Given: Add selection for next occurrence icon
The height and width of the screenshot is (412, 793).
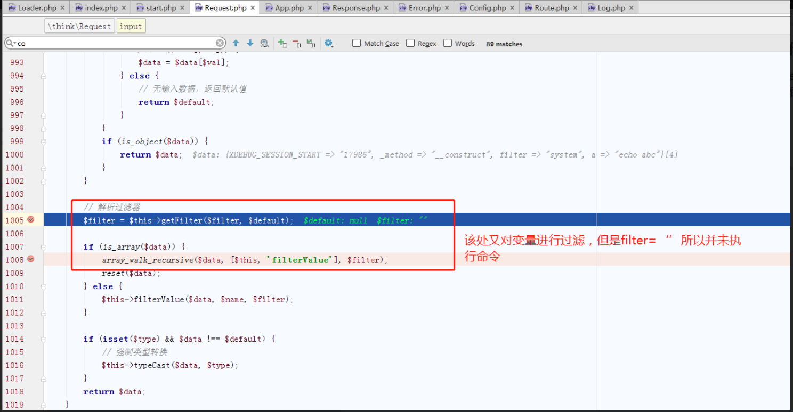Looking at the screenshot, I should 282,43.
